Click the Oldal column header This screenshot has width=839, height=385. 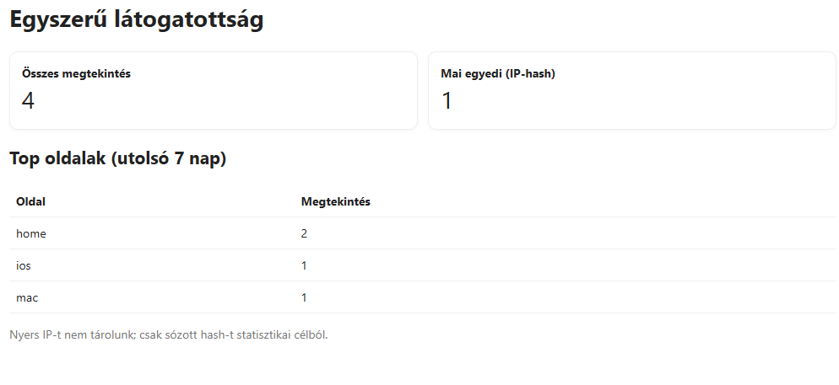coord(30,201)
